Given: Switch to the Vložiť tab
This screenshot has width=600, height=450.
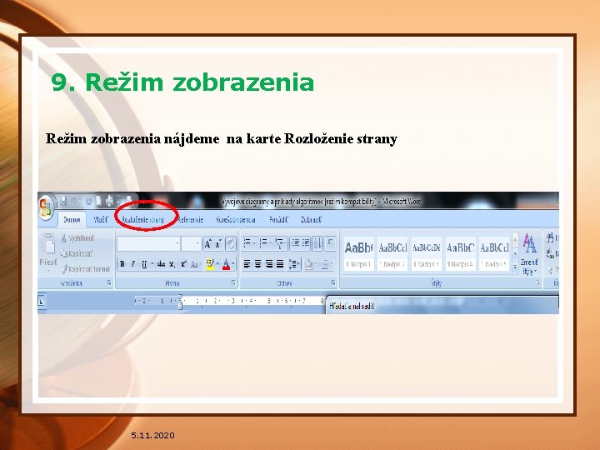Looking at the screenshot, I should 101,220.
